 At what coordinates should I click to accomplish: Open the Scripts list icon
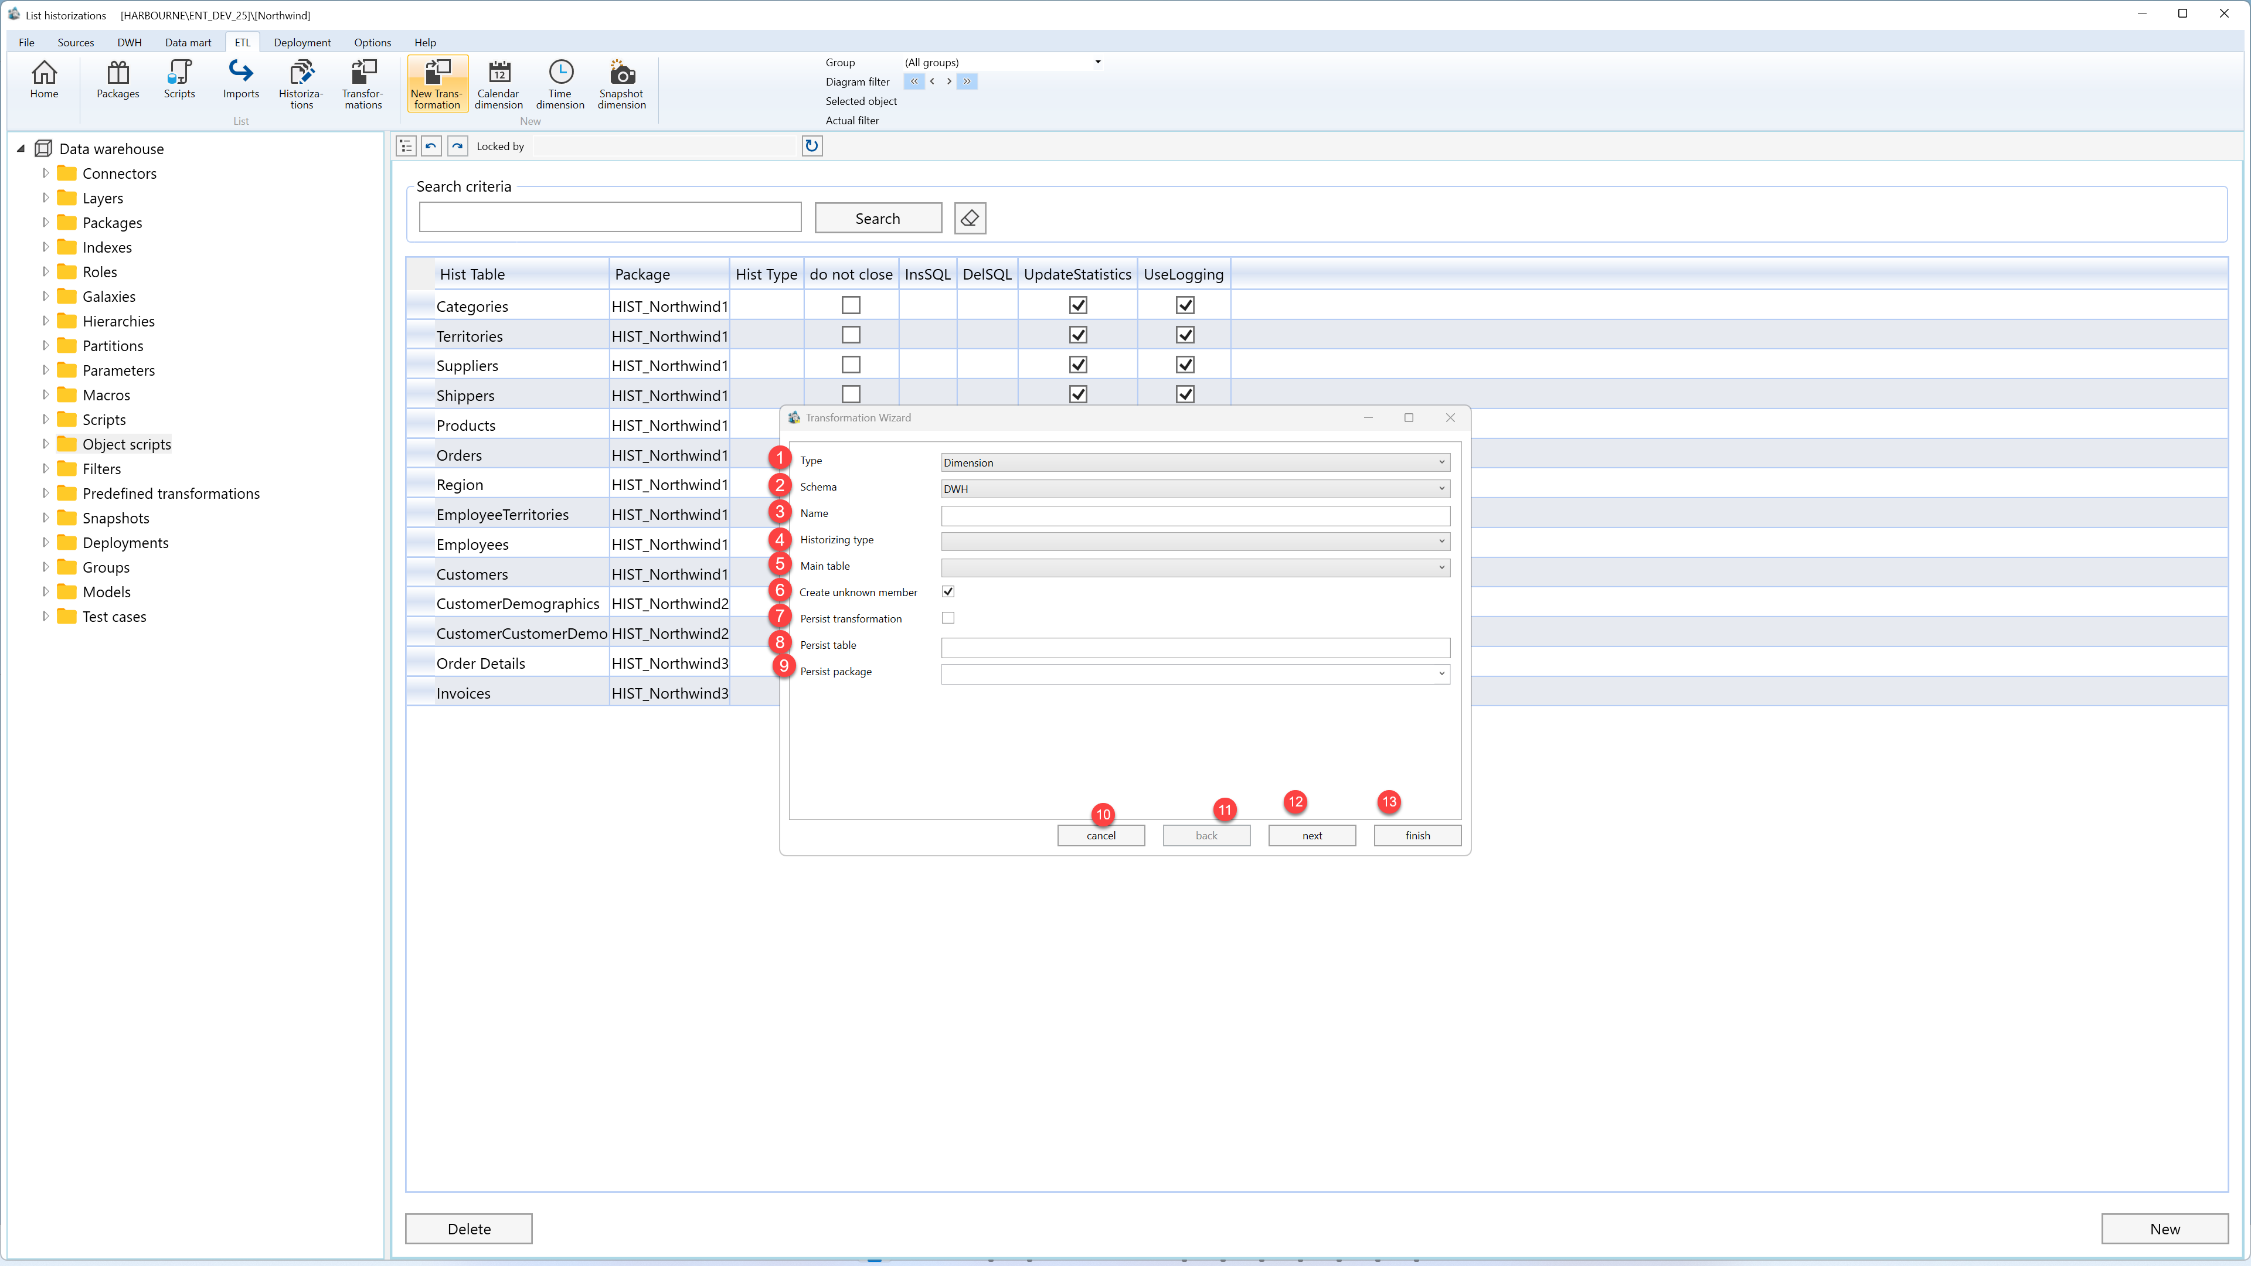[x=179, y=80]
